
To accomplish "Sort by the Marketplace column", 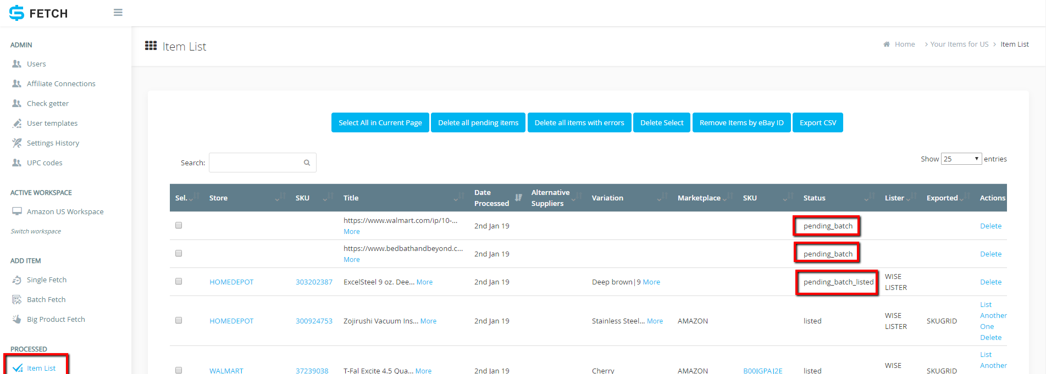I will pos(705,198).
